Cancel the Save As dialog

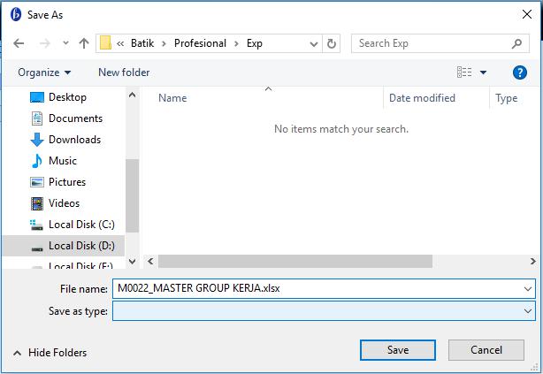(486, 350)
